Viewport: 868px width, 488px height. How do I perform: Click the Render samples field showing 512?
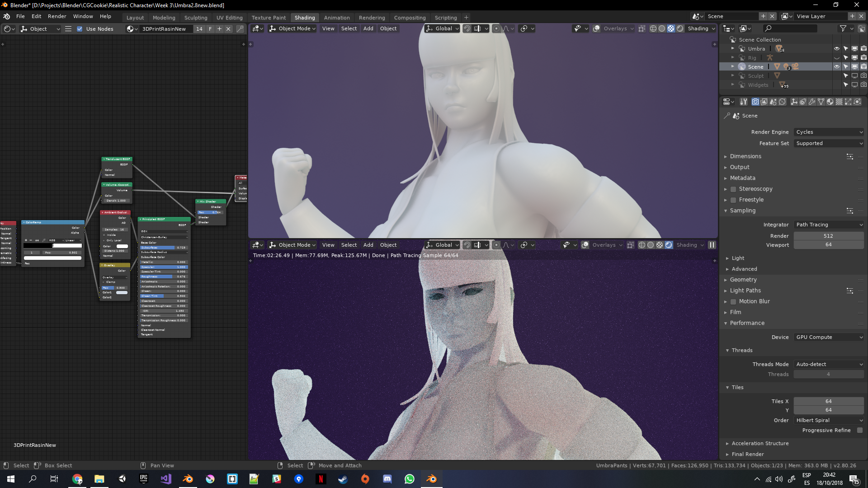pos(828,236)
